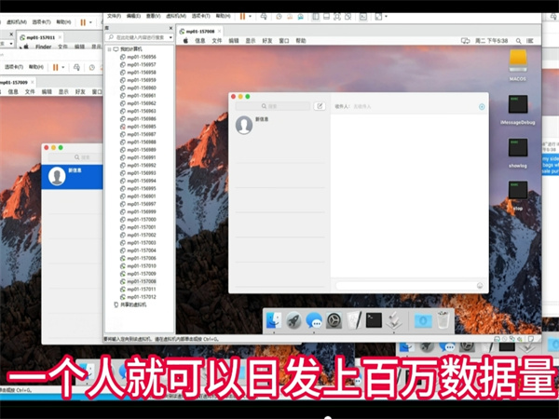
Task: Click the compose new message icon in Messages
Action: 320,107
